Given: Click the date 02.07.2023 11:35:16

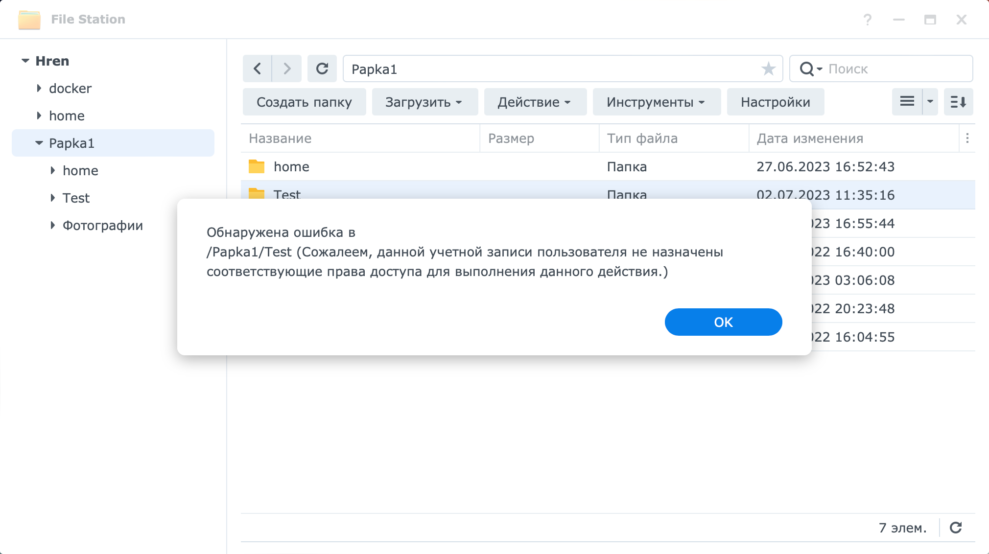Looking at the screenshot, I should [x=825, y=195].
